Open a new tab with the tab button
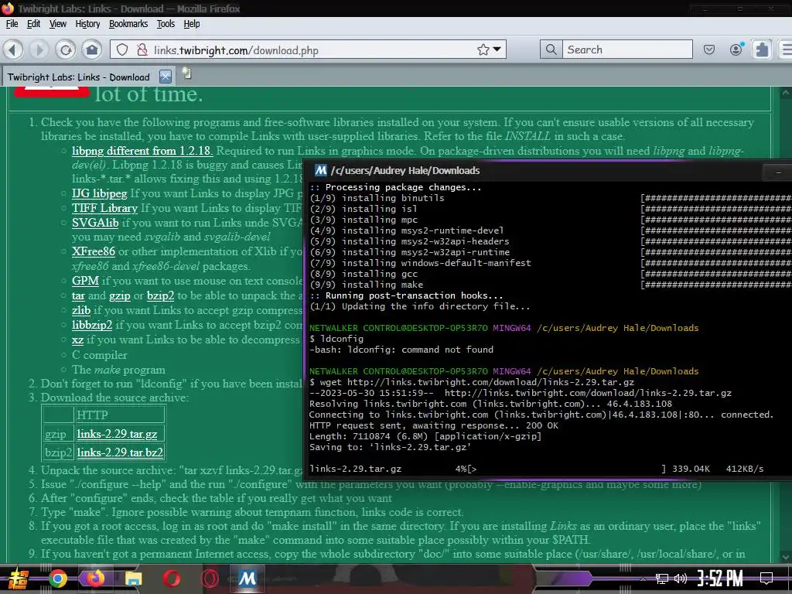The width and height of the screenshot is (792, 594). (187, 73)
